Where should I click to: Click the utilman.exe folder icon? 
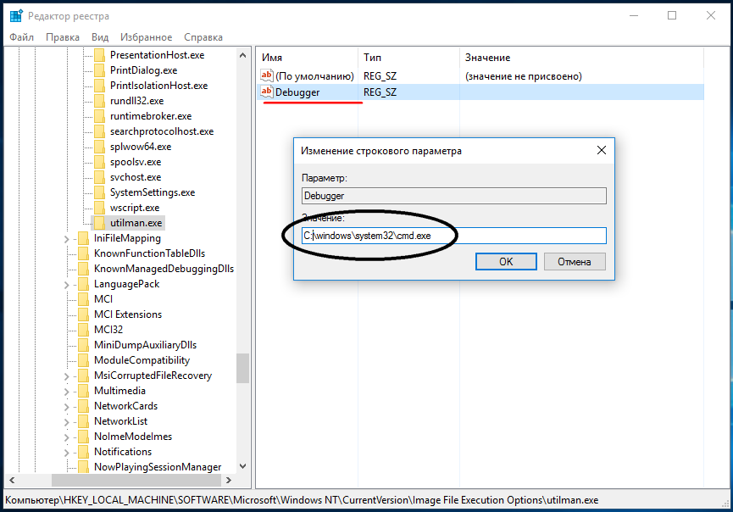[99, 223]
